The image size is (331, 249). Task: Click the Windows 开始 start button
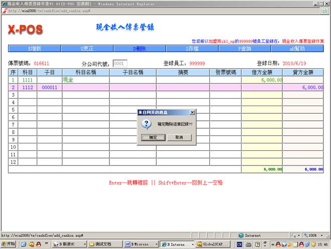point(9,244)
